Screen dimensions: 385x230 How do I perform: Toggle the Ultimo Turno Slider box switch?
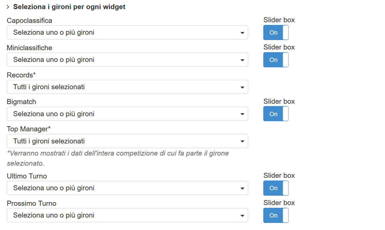point(276,188)
